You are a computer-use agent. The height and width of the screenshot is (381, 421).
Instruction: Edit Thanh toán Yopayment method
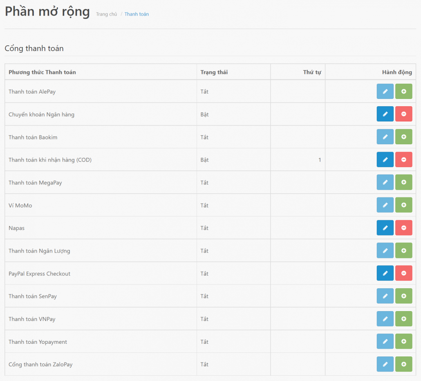[385, 341]
